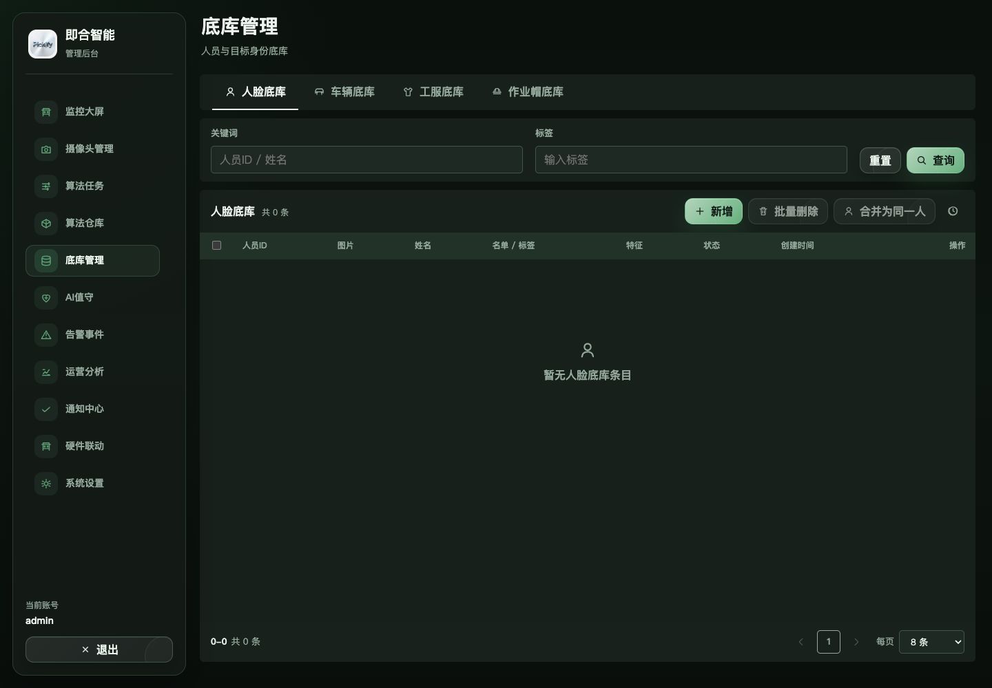This screenshot has width=992, height=688.
Task: Focus the 输入标签 tag input field
Action: point(691,160)
